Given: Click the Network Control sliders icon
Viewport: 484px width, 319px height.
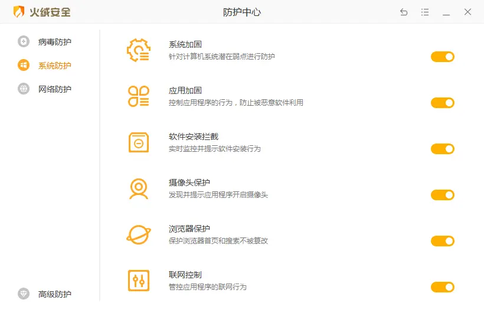Looking at the screenshot, I should point(138,281).
